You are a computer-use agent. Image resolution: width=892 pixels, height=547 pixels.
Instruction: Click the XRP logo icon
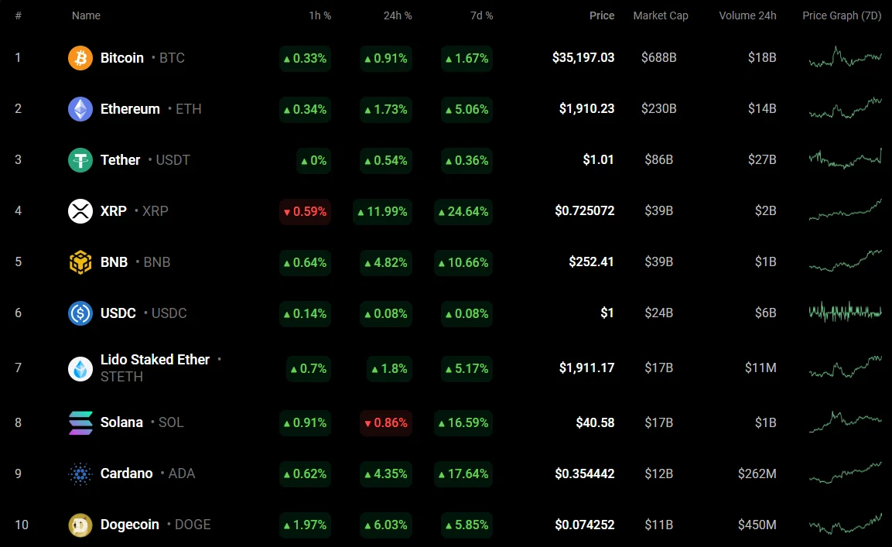[80, 211]
